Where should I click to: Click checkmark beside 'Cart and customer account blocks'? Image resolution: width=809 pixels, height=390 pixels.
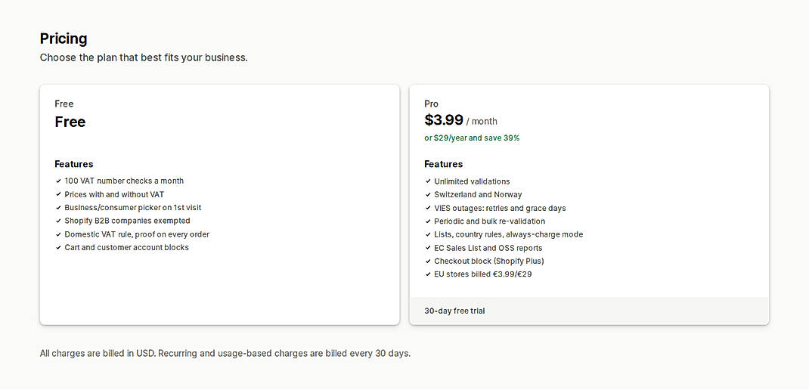[x=58, y=248]
